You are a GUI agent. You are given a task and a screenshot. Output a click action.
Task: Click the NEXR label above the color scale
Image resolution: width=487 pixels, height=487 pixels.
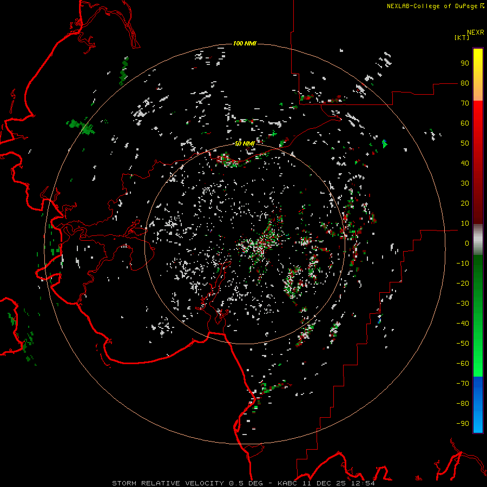[476, 32]
